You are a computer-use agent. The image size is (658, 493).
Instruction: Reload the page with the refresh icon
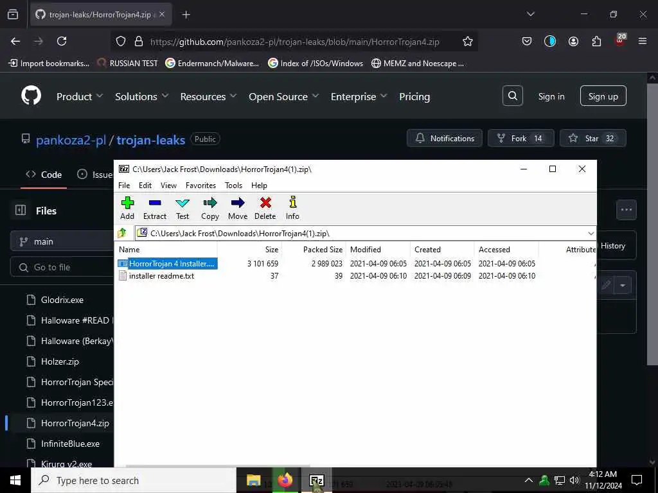pyautogui.click(x=62, y=41)
